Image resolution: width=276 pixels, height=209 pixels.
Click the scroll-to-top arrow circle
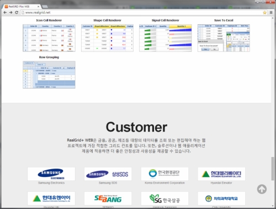(262, 189)
